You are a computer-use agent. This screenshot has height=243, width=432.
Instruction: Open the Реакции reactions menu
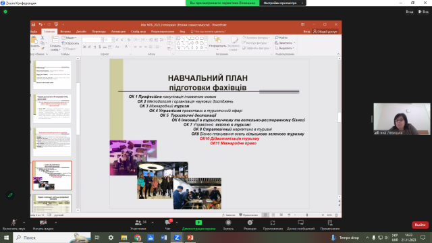(250, 225)
